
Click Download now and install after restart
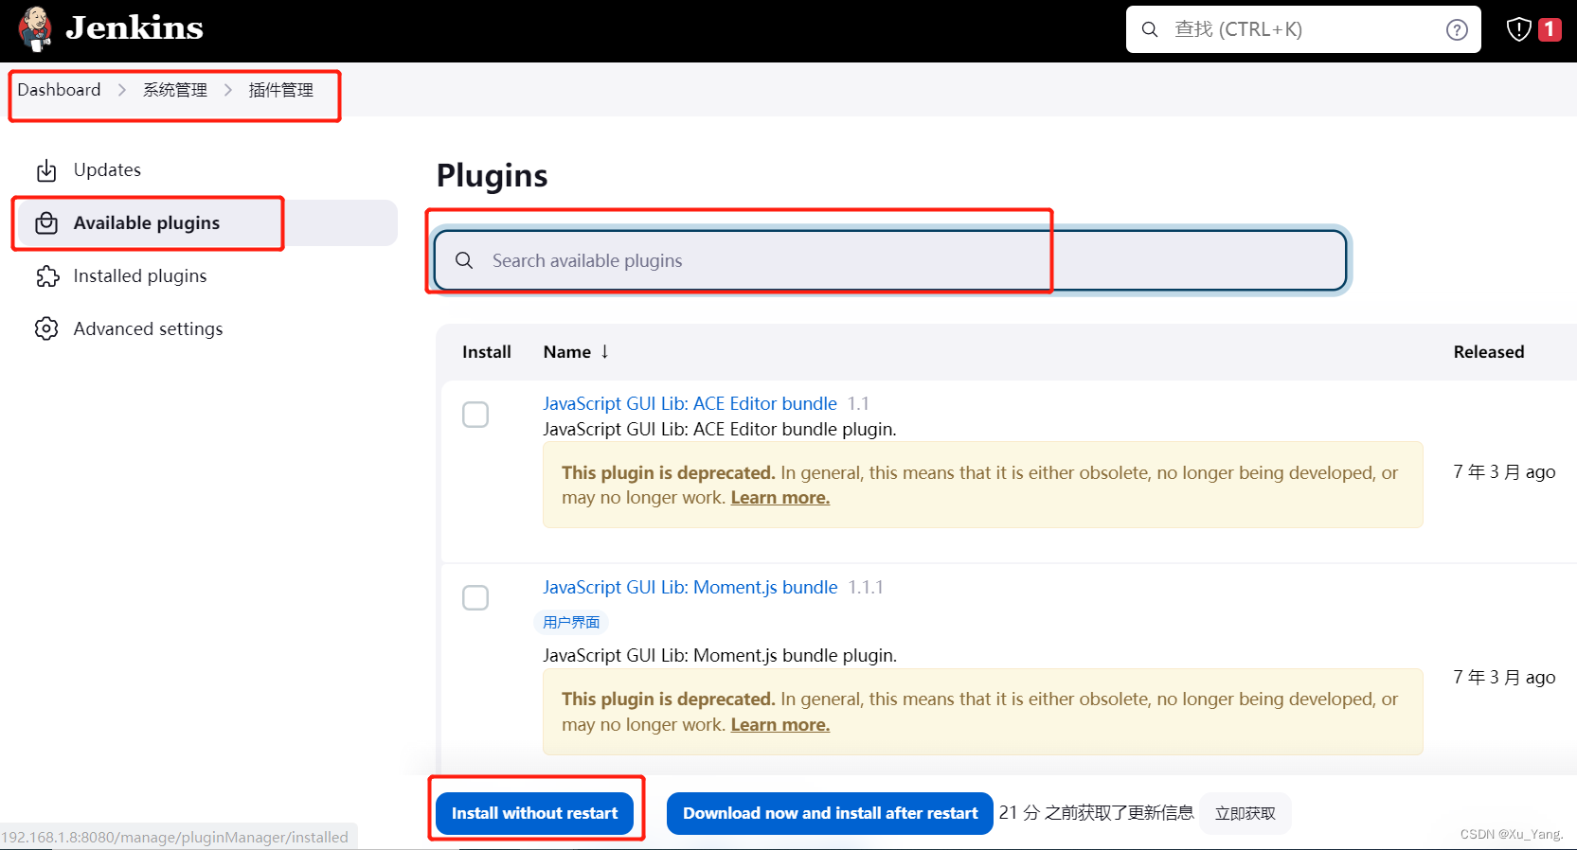[x=830, y=813]
